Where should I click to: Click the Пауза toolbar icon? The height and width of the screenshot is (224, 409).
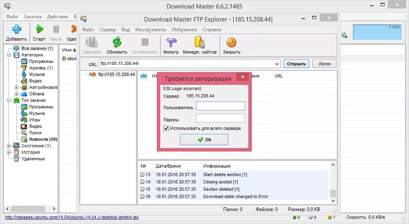tap(56, 29)
